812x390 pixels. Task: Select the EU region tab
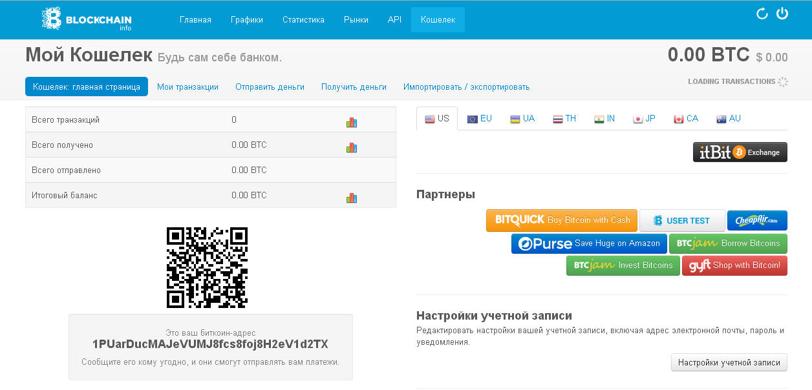click(480, 119)
